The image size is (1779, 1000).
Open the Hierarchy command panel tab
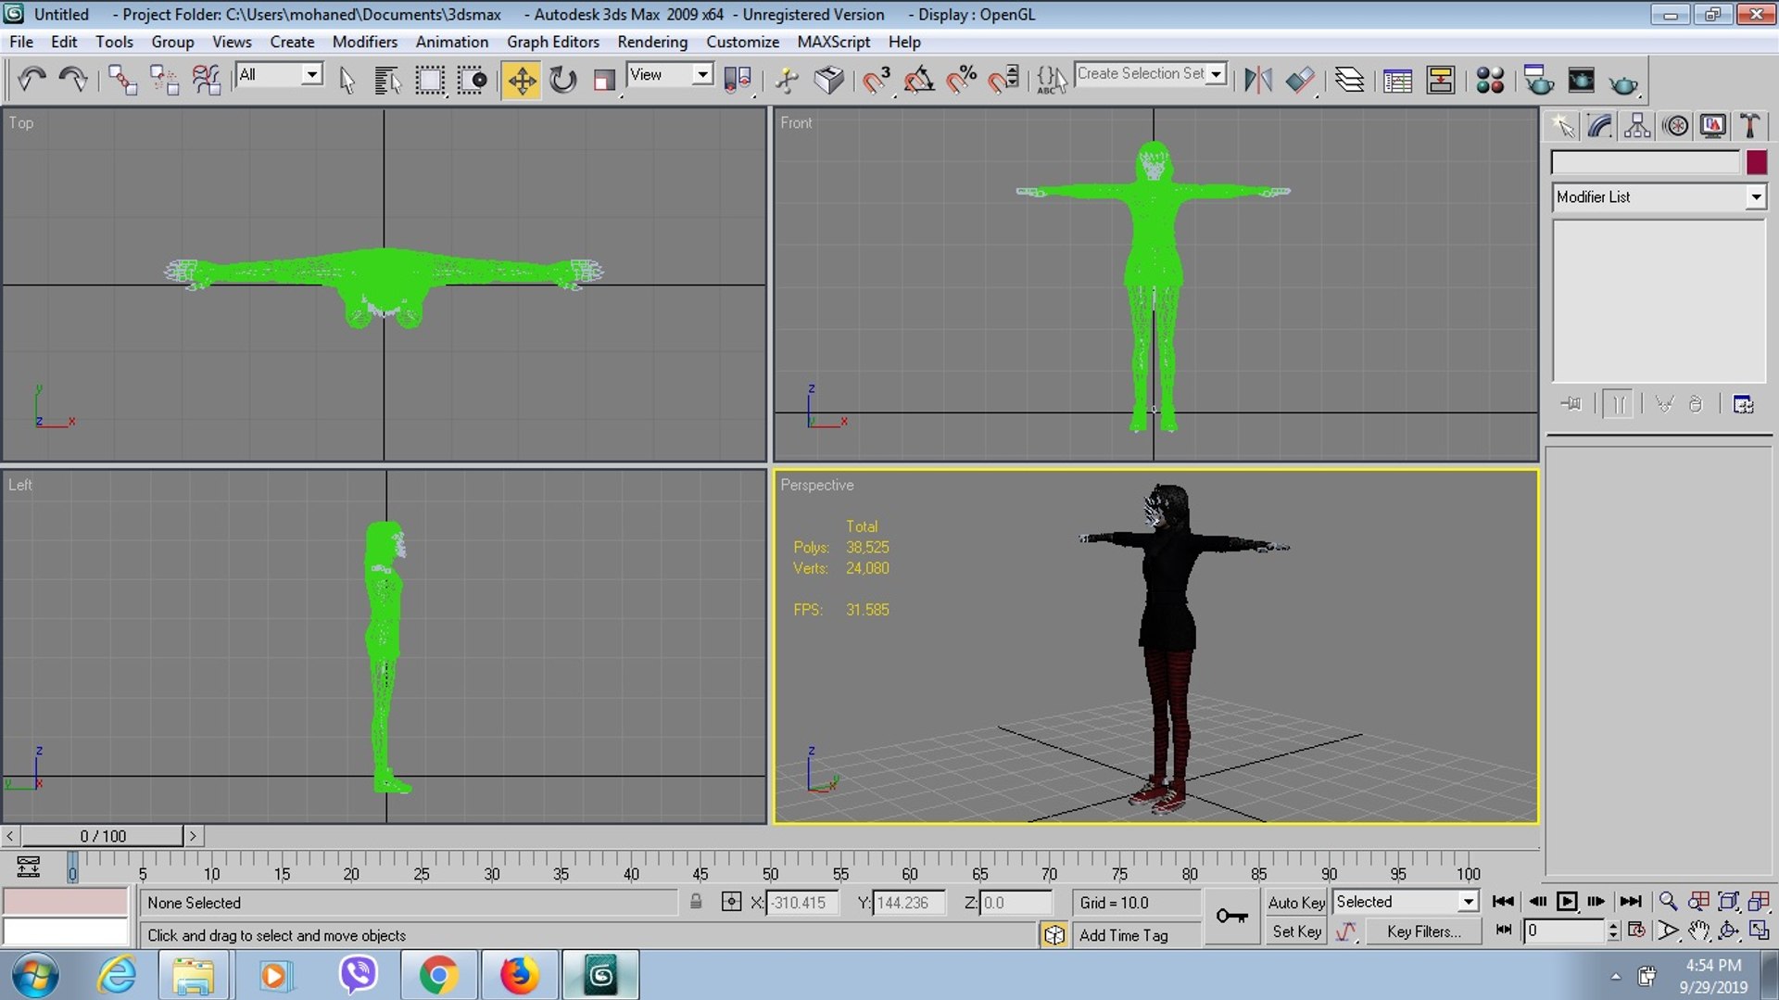click(1637, 125)
